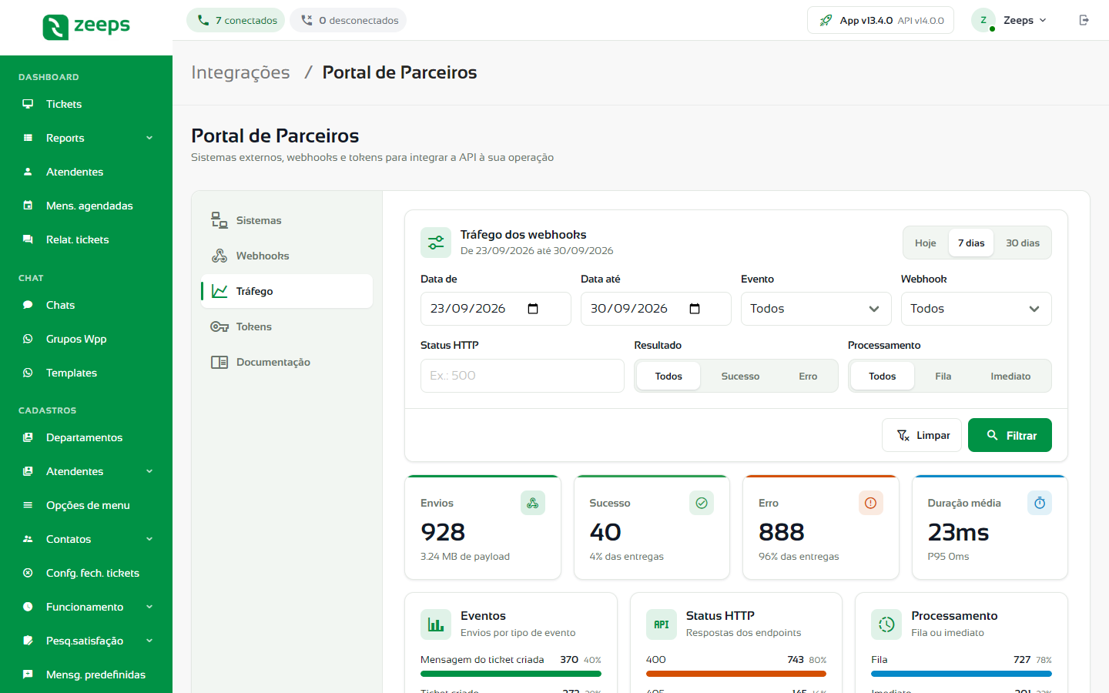
Task: Open the Sistemas section
Action: [286, 220]
